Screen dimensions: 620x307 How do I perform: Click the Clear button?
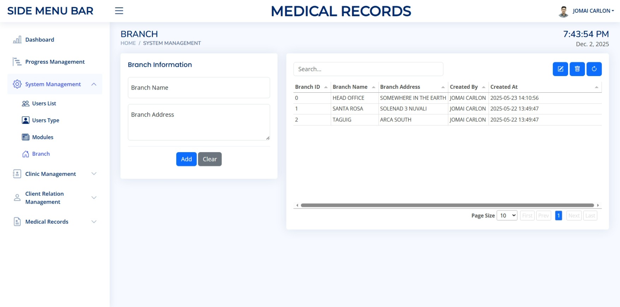[209, 159]
